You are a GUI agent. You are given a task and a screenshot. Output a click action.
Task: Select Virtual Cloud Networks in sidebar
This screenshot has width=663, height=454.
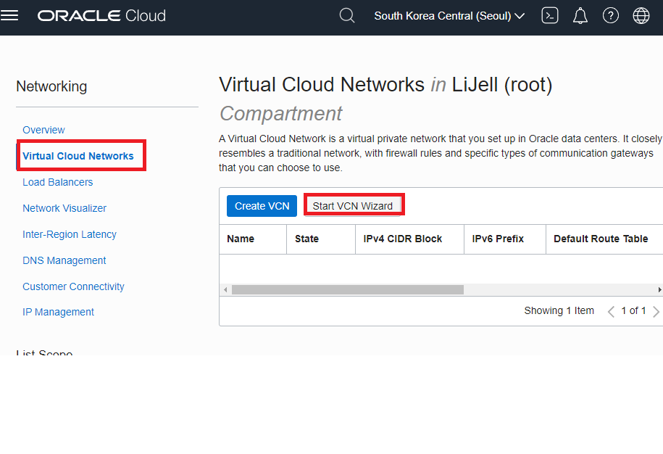[x=78, y=156]
